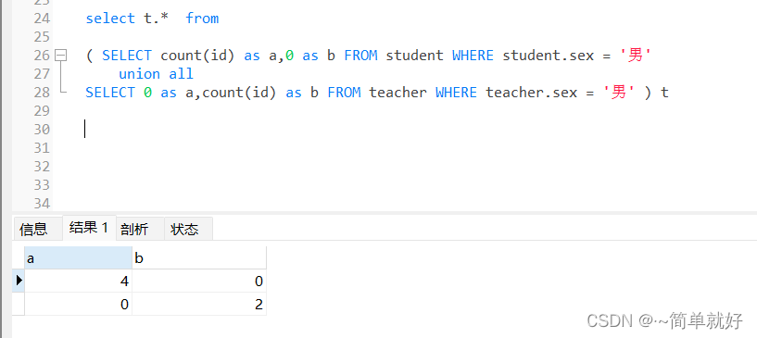This screenshot has height=338, width=757.
Task: Click 'teacher.sex' in line 28
Action: tap(532, 93)
